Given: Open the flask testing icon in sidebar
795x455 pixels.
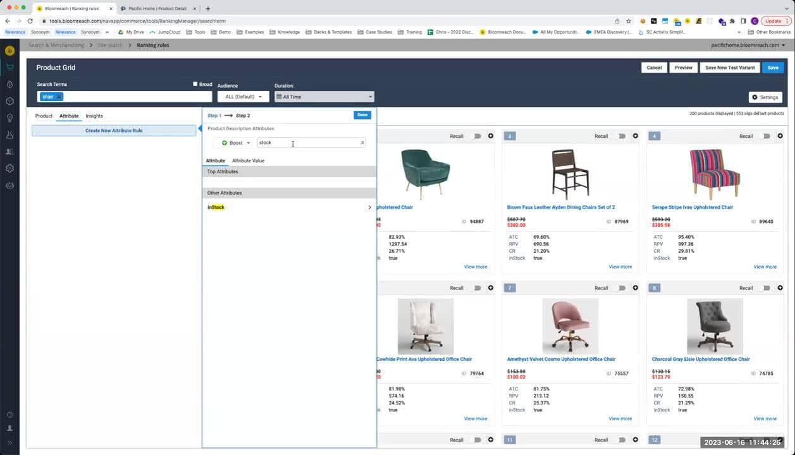Looking at the screenshot, I should pyautogui.click(x=9, y=135).
